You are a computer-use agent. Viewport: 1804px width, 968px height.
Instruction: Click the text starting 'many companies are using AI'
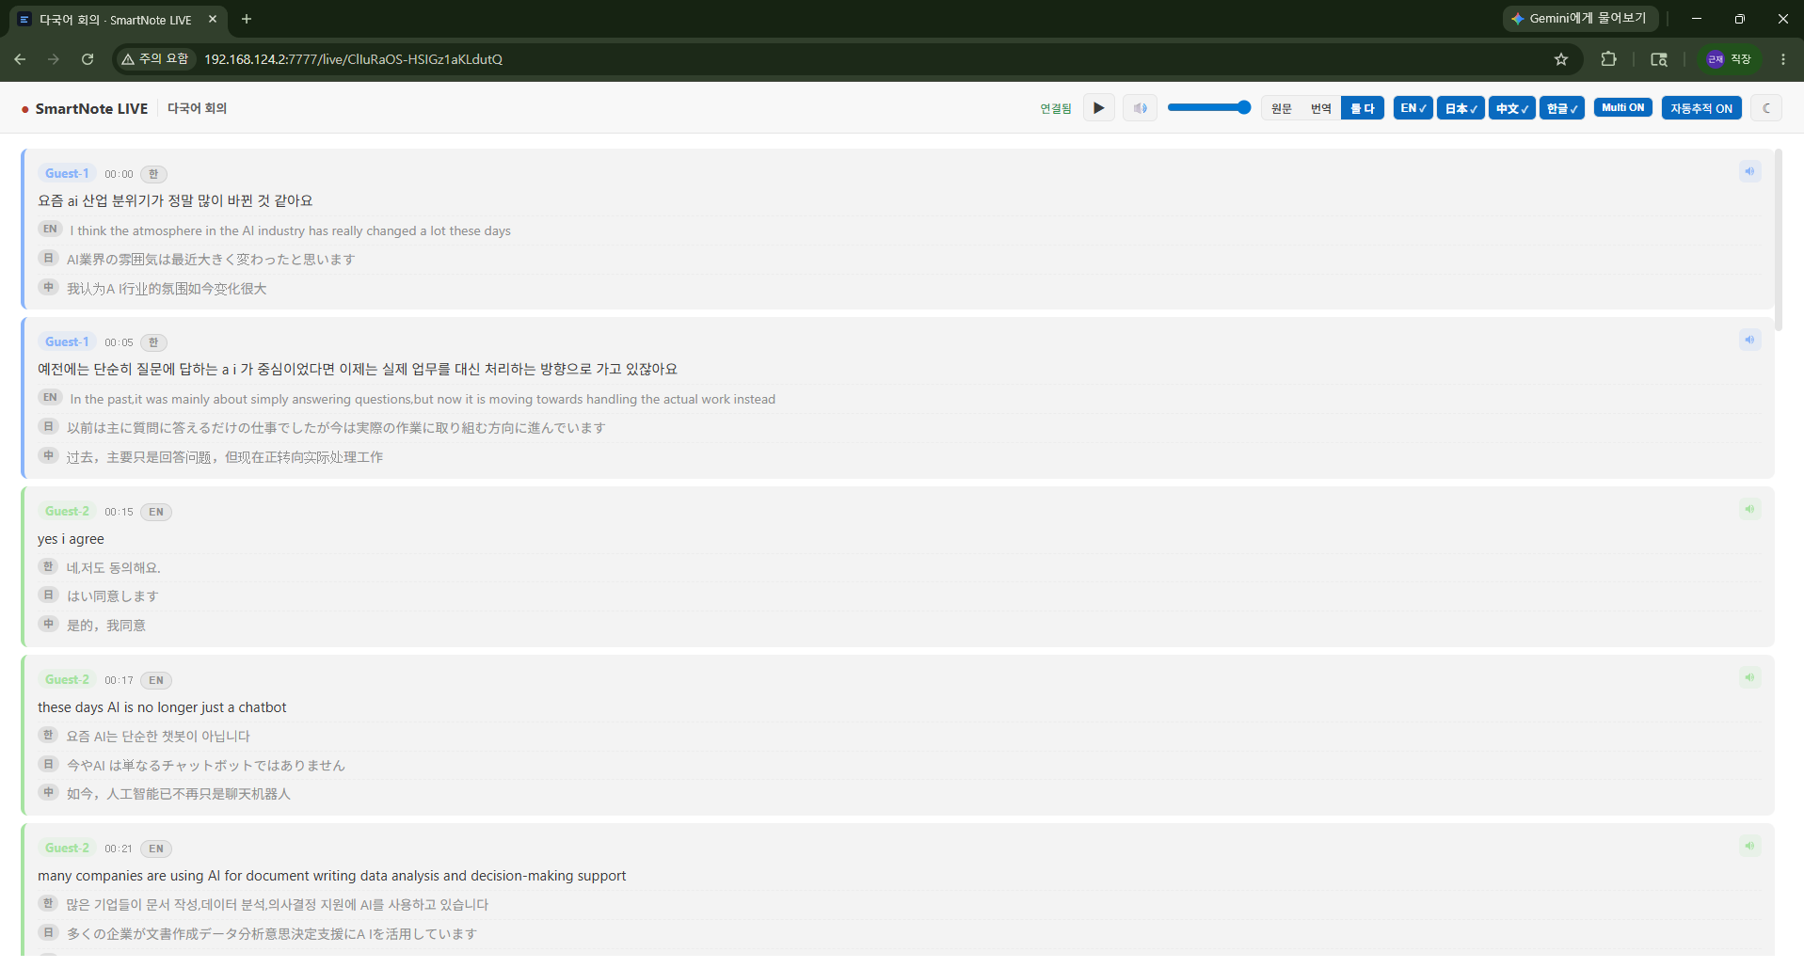[331, 876]
